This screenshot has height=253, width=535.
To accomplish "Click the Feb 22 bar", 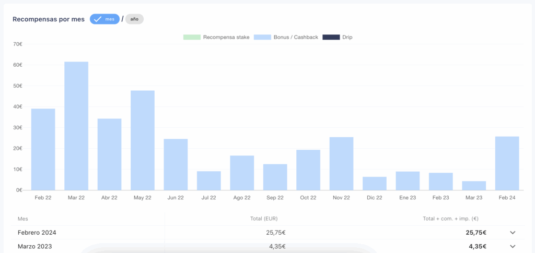I will pos(43,149).
